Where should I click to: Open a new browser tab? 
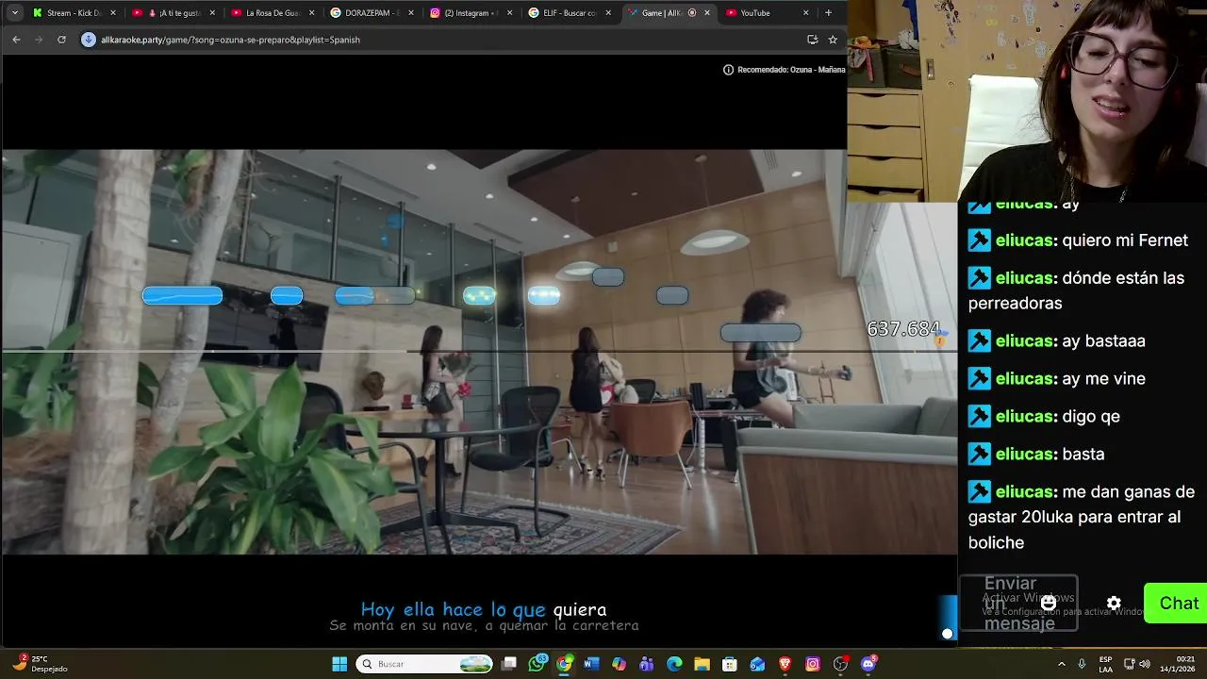pyautogui.click(x=828, y=13)
